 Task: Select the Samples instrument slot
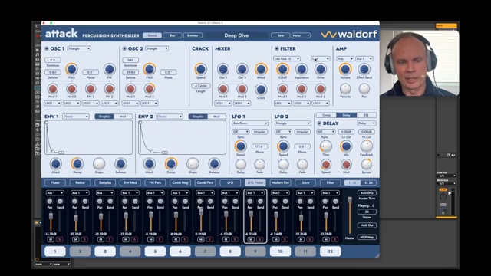point(105,182)
